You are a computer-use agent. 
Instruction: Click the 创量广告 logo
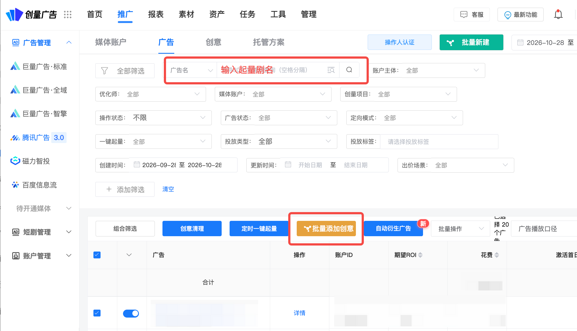click(31, 15)
